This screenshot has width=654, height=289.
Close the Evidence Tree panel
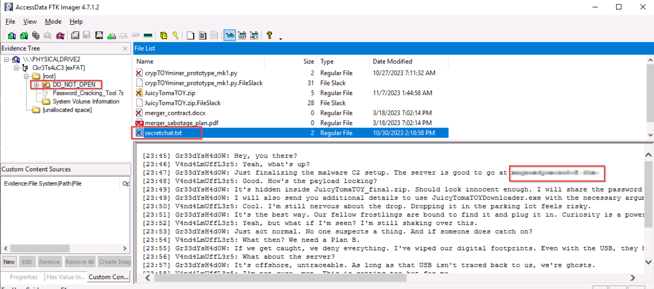[125, 49]
